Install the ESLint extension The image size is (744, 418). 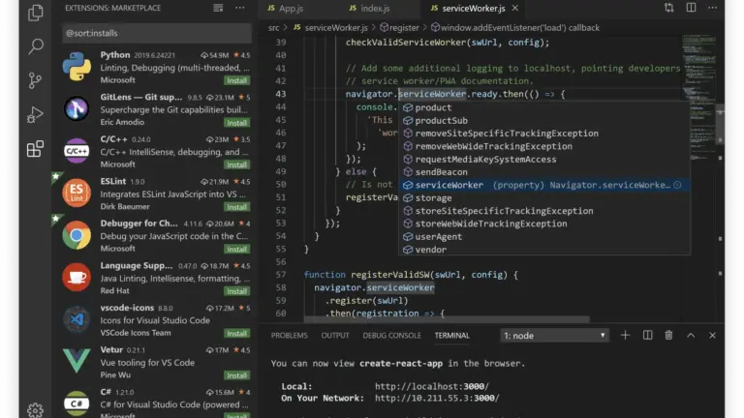coord(236,207)
